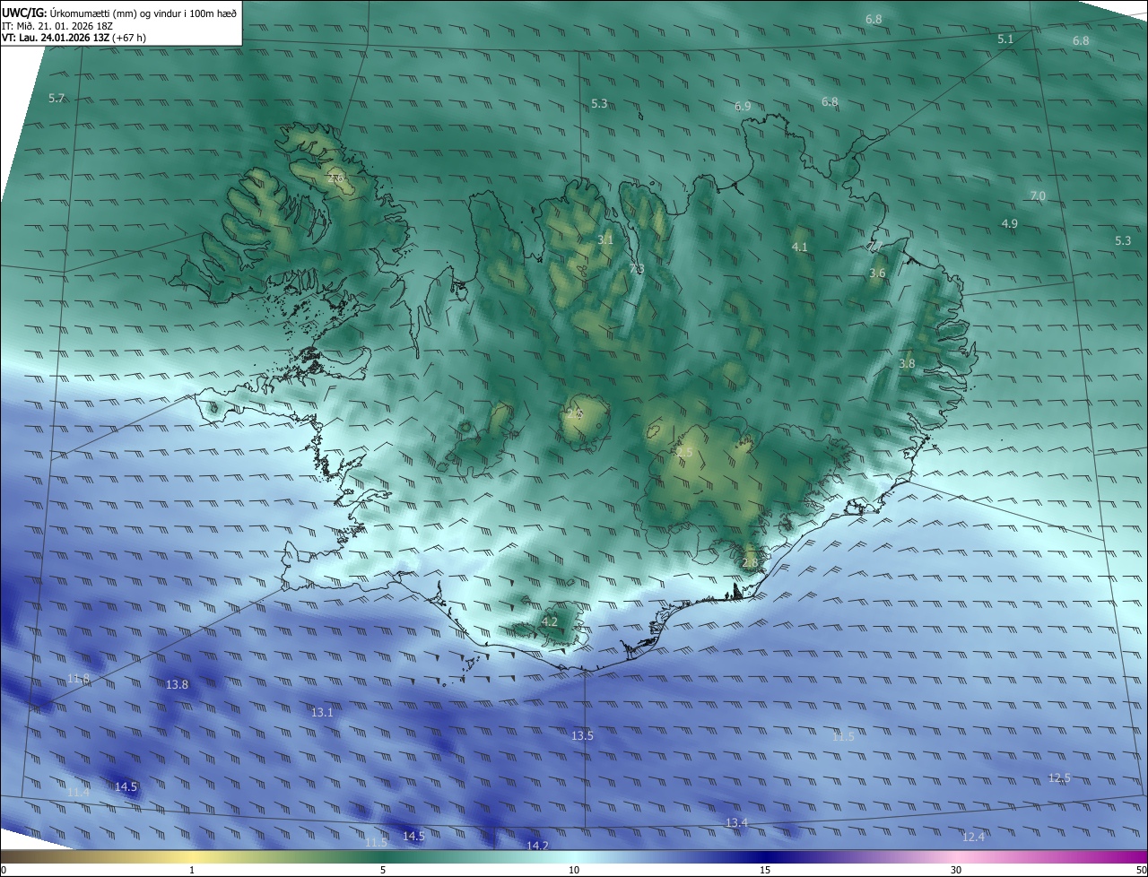Select the "VT: Lau. 24.01.2026 13Z" line

[57, 38]
